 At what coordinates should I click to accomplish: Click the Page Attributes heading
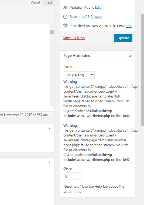click(77, 56)
